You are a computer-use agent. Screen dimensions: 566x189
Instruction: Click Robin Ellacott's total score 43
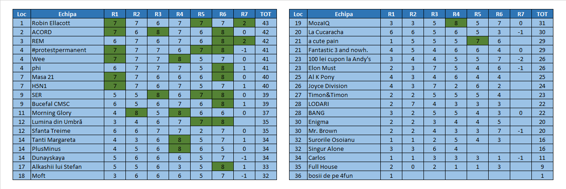click(x=265, y=23)
